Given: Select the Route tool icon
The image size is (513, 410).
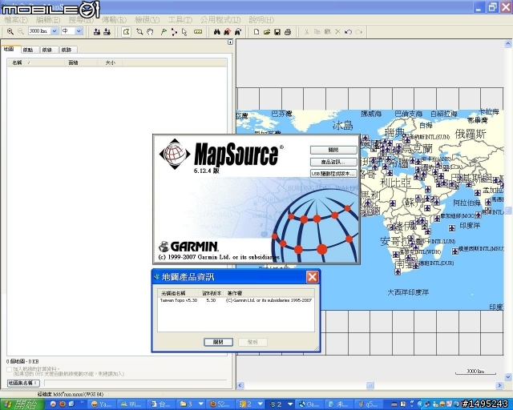Looking at the screenshot, I should [174, 31].
